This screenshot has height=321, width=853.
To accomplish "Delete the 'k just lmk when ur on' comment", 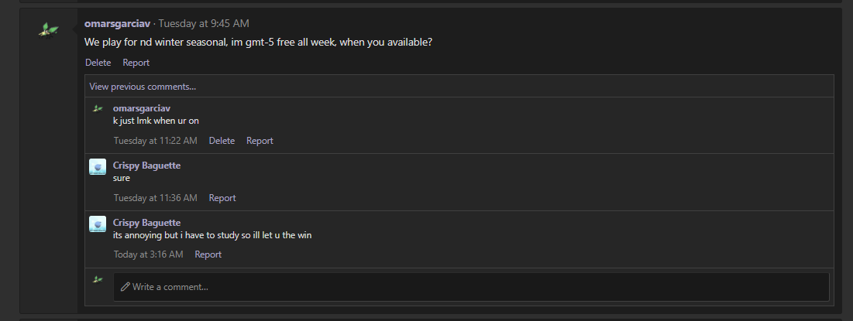I will tap(222, 141).
